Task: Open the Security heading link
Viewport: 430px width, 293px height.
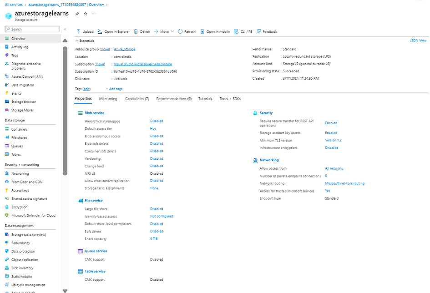Action: pos(266,113)
